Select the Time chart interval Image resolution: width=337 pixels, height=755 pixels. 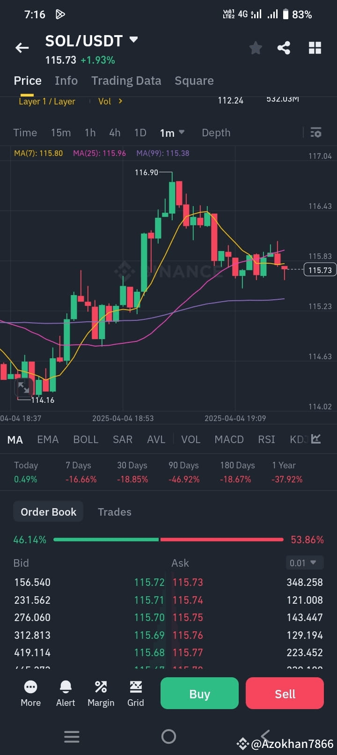click(25, 133)
